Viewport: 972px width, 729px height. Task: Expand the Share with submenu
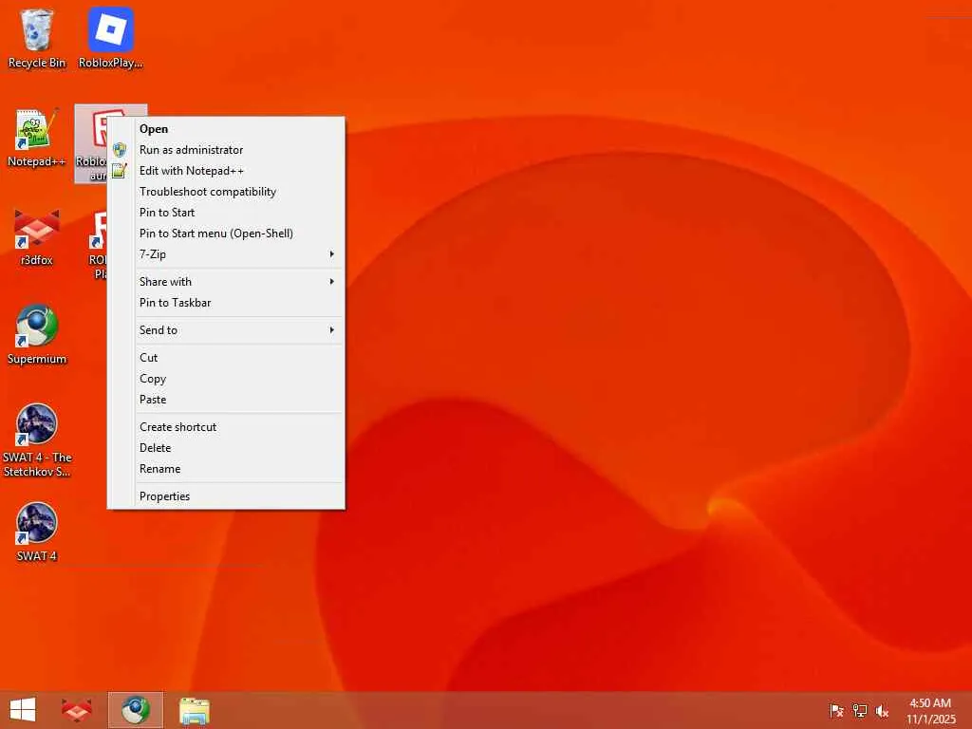[226, 281]
